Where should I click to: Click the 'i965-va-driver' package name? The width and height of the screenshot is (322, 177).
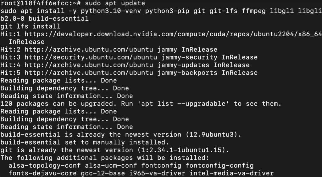[x=157, y=173]
